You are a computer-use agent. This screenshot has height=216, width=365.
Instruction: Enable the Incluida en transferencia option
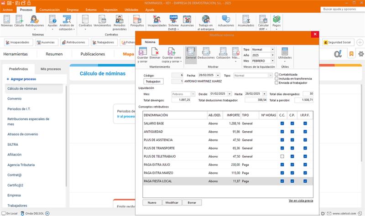(276, 79)
